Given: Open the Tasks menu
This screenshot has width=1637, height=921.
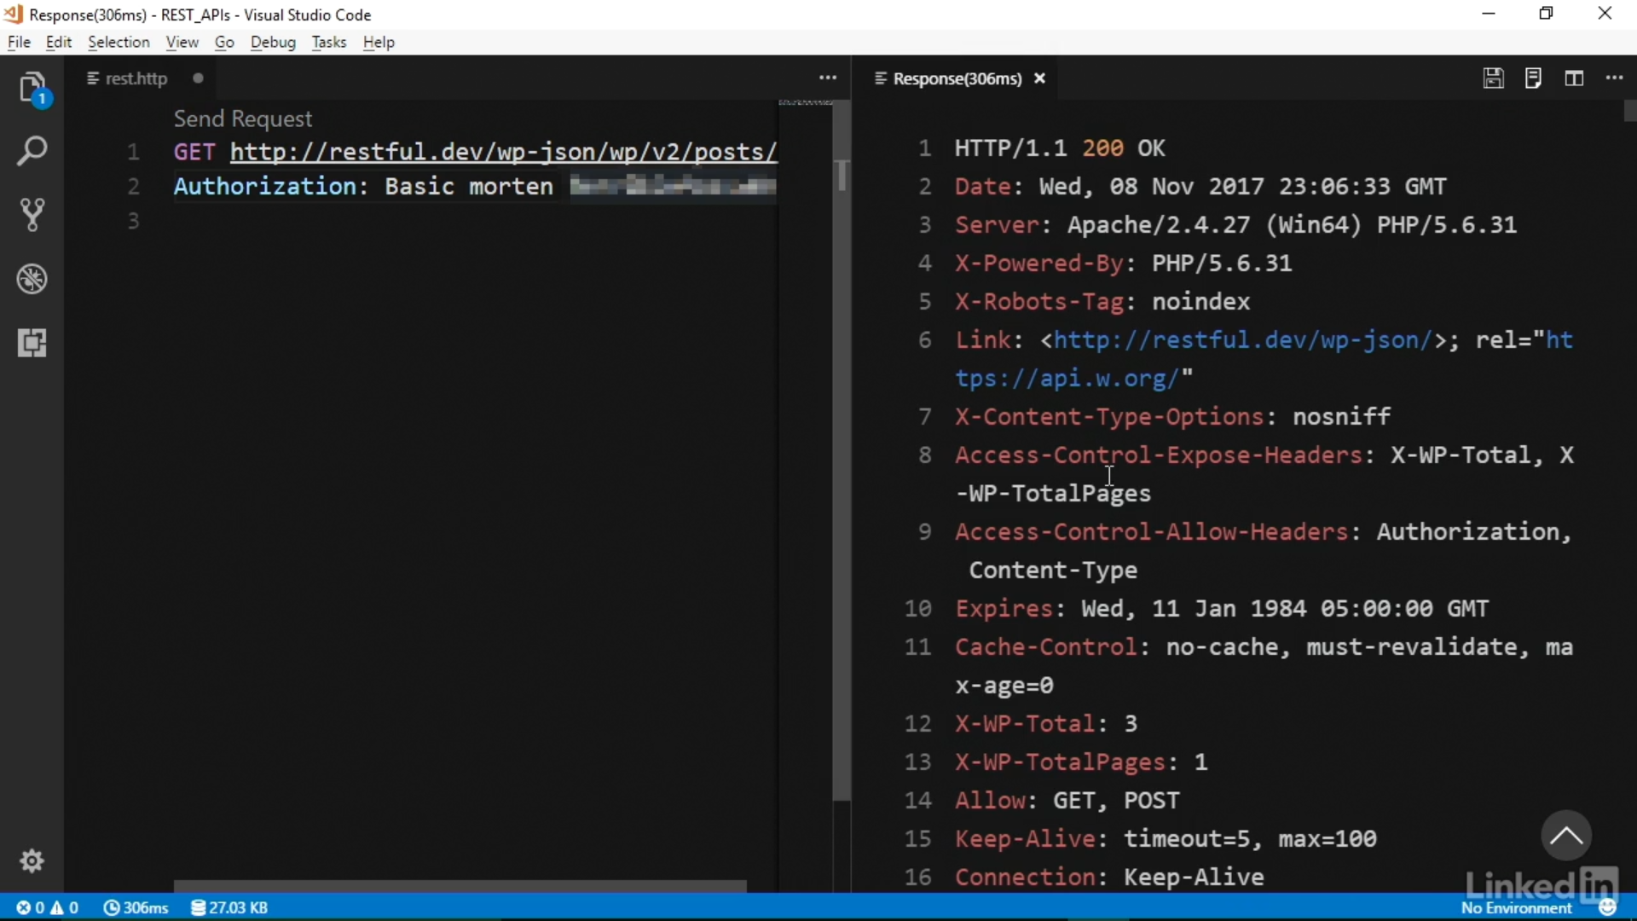Looking at the screenshot, I should [x=328, y=43].
